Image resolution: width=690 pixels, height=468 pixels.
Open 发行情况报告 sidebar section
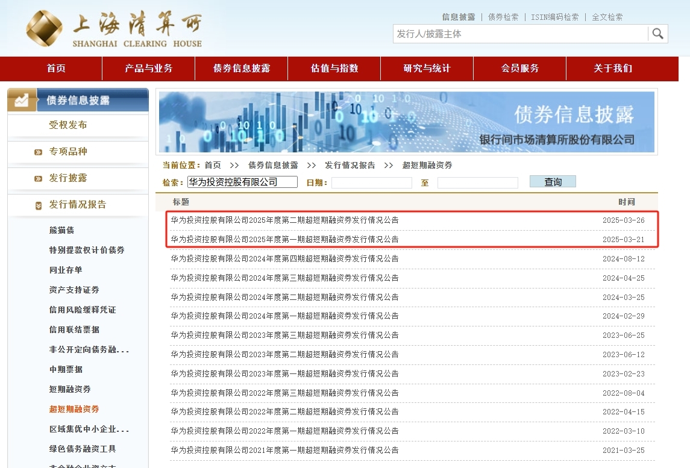pos(78,205)
